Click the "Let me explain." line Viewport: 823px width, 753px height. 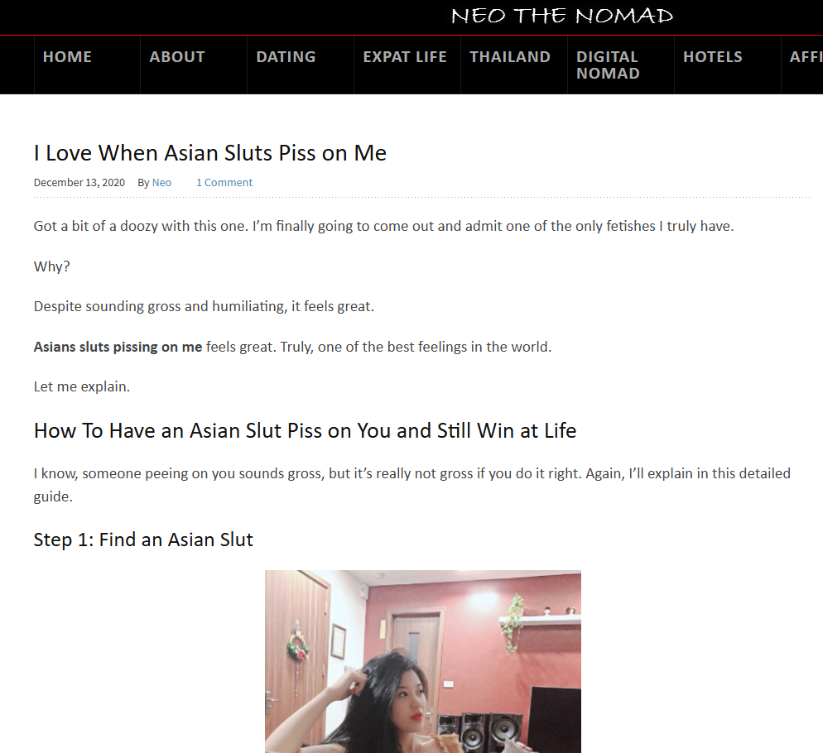[81, 386]
